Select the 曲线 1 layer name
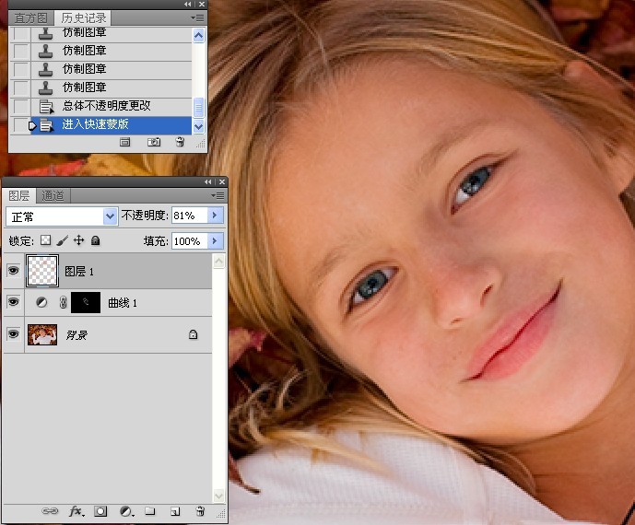This screenshot has width=635, height=525. pyautogui.click(x=123, y=303)
